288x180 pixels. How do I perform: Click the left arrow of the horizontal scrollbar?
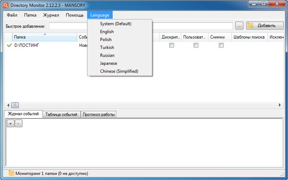8,104
